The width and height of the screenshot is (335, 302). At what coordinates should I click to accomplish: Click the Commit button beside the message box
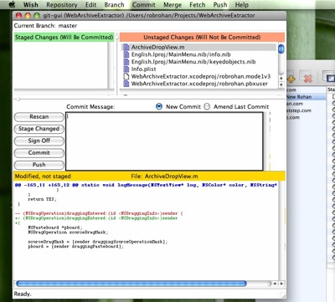[x=39, y=153]
